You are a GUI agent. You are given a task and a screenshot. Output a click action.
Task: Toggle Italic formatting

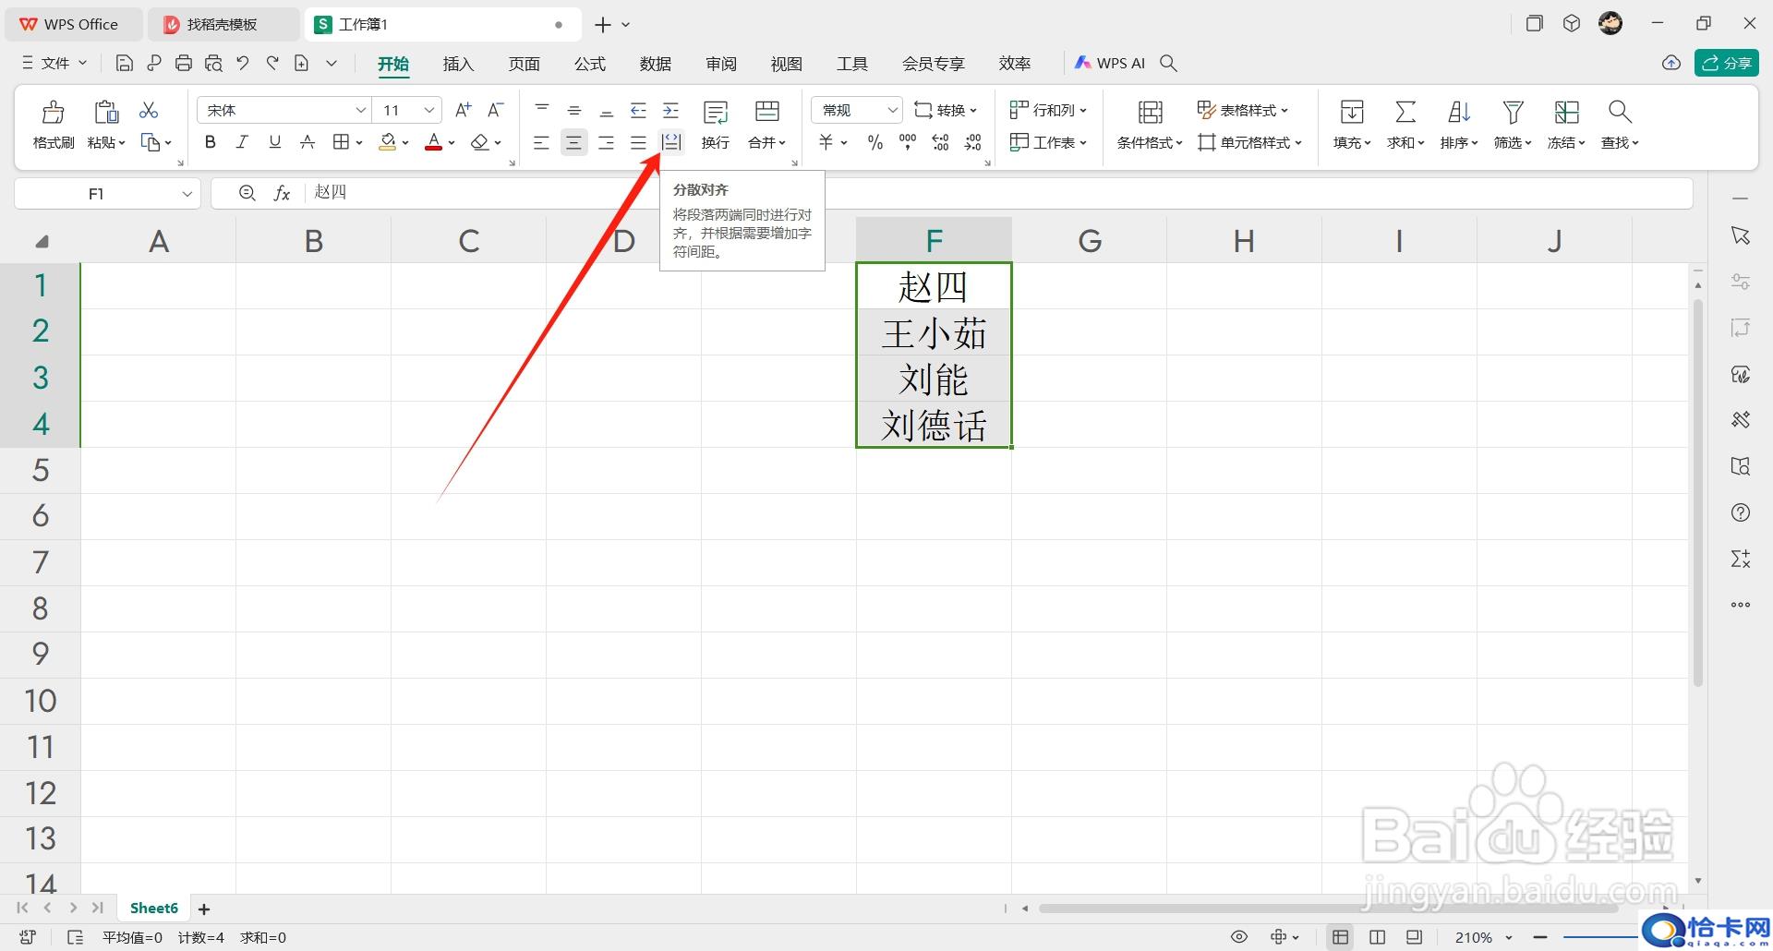click(x=242, y=142)
